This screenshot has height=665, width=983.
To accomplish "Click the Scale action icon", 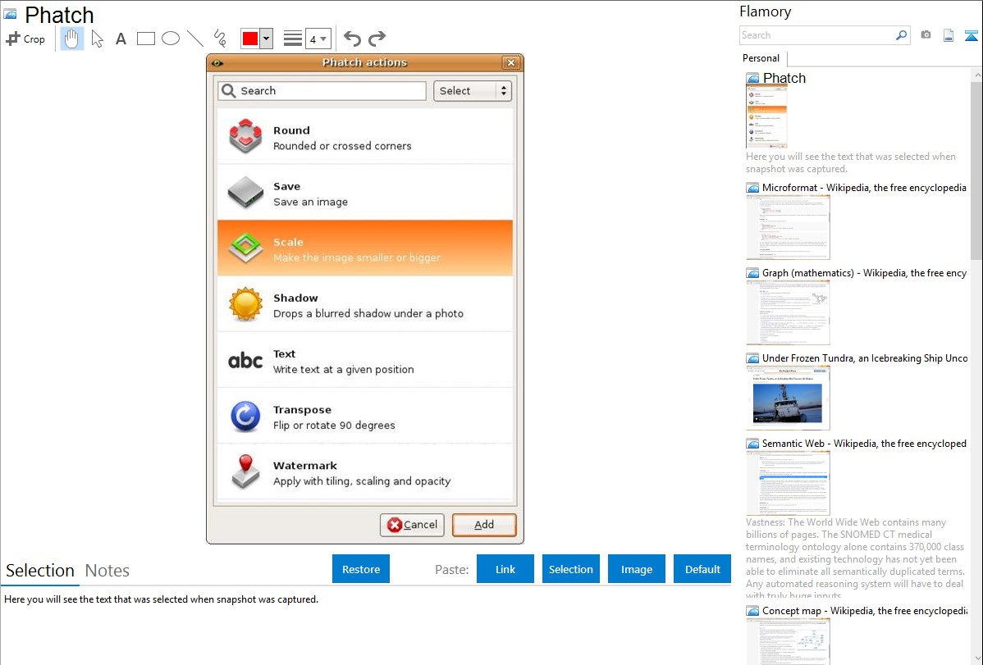I will tap(246, 248).
